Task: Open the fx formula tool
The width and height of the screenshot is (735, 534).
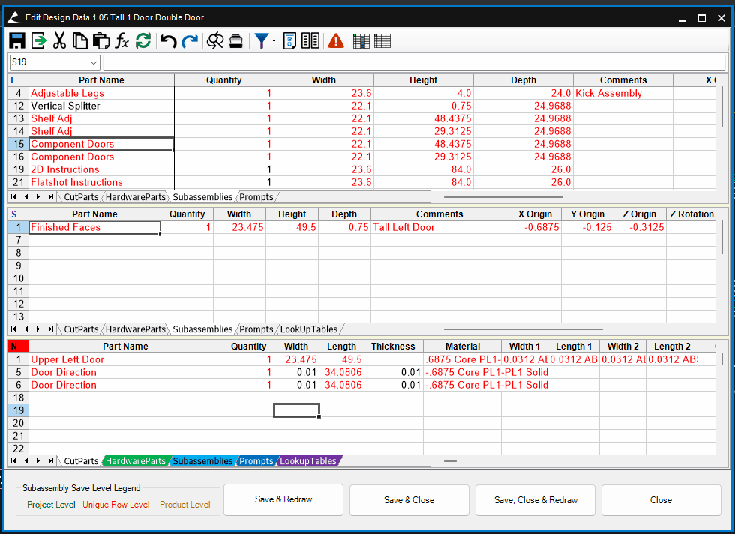Action: pos(122,41)
